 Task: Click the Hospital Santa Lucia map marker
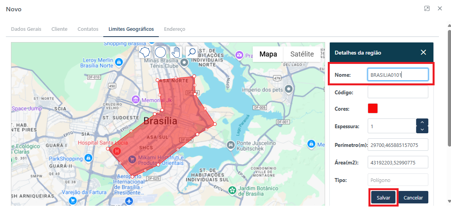pos(116,150)
